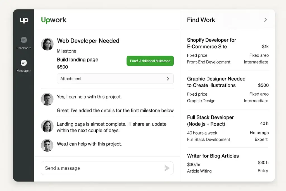Screen dimensions: 286x191
Task: Open avatar beside Web Developer Needed
Action: (x=47, y=44)
